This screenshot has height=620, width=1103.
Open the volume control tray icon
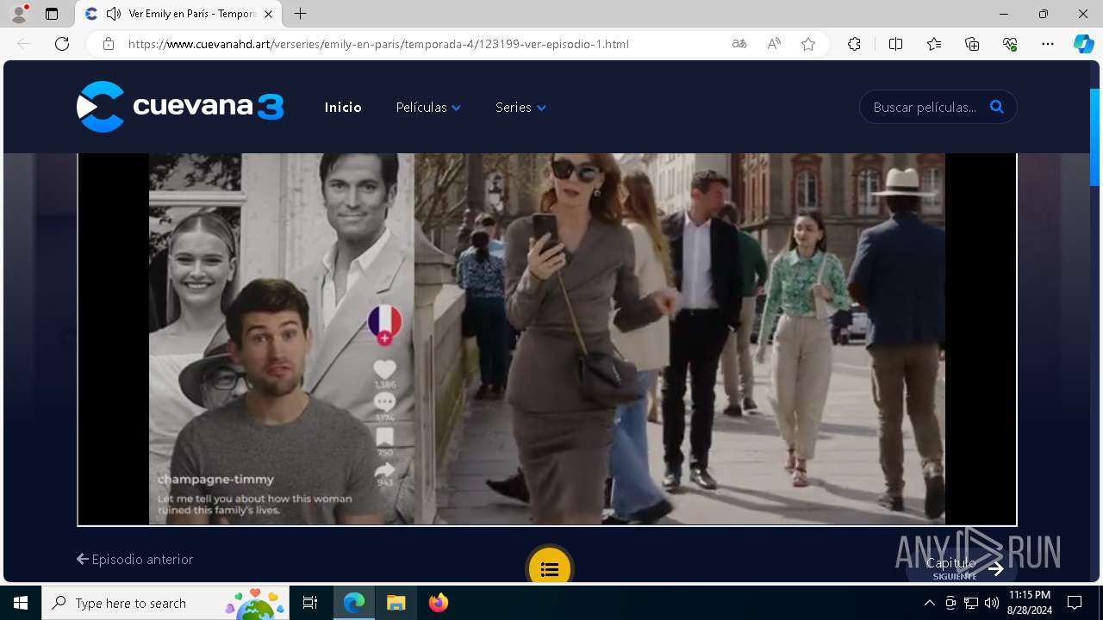(x=992, y=603)
